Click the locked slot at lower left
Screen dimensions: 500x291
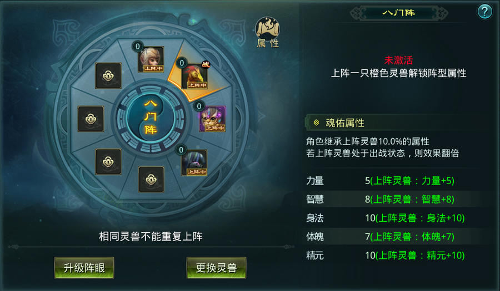click(x=108, y=162)
